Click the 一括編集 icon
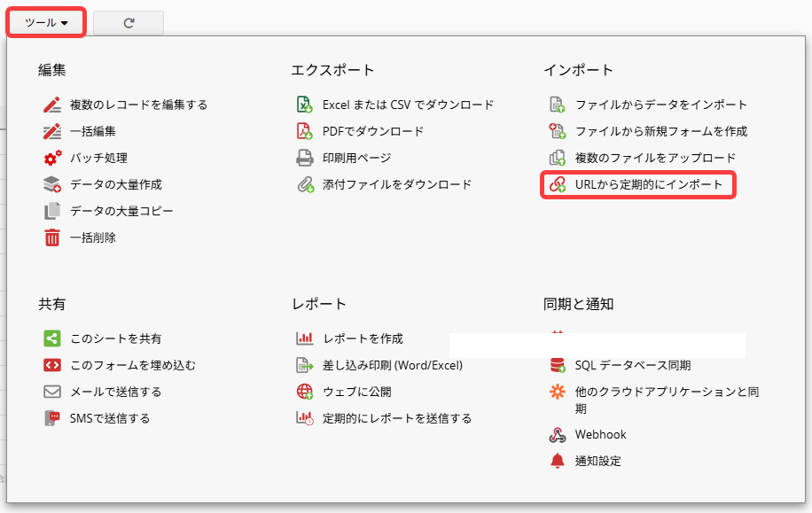Screen dimensions: 812x513 click(x=51, y=131)
